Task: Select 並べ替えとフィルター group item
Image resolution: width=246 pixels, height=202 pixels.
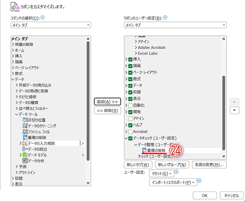Action: point(33,108)
